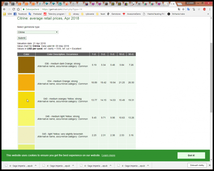Click the 10.63 price cell
This screenshot has width=214, height=171.
(x=122, y=118)
